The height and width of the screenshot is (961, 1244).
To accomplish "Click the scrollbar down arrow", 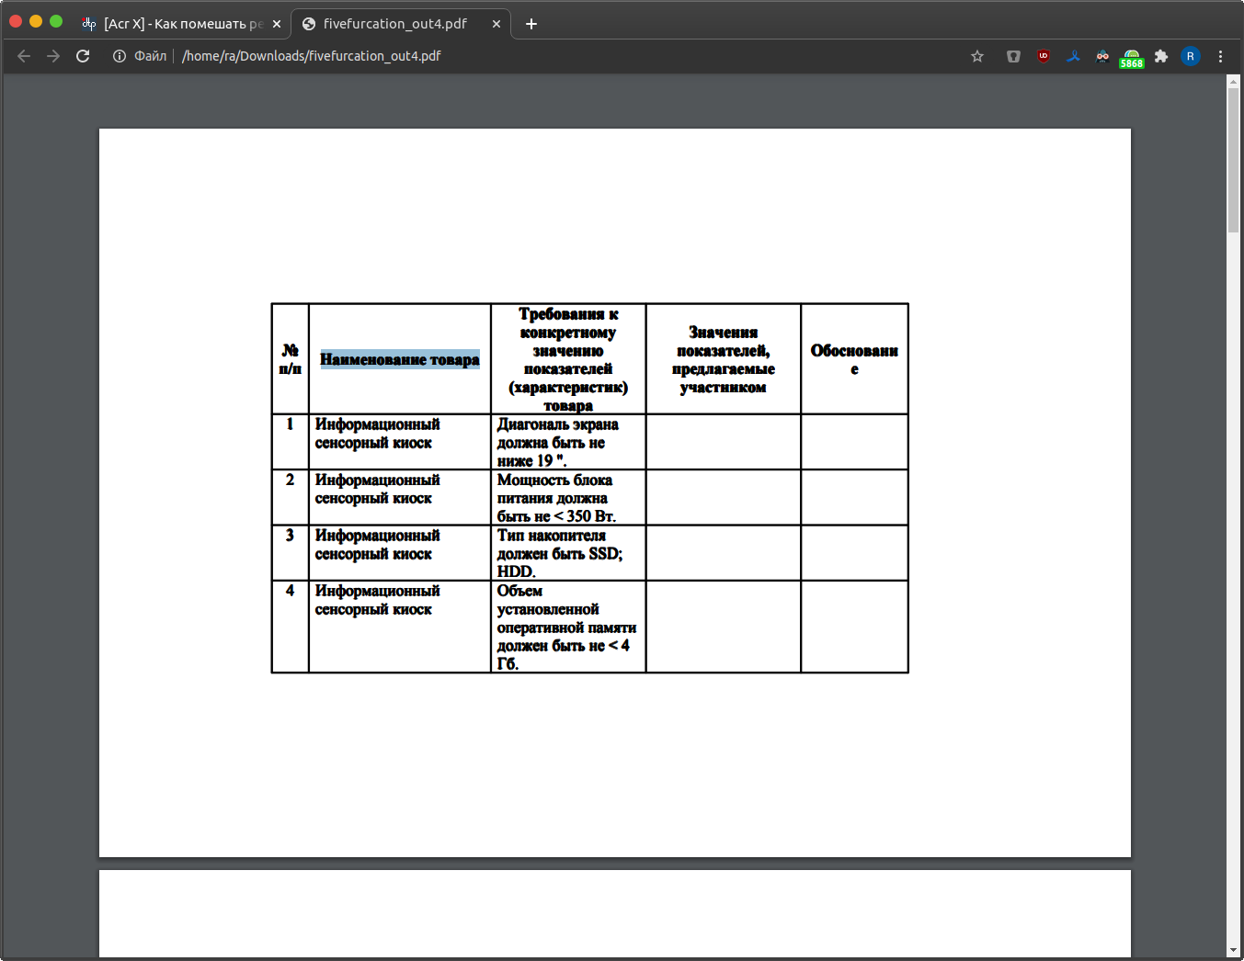I will 1234,950.
